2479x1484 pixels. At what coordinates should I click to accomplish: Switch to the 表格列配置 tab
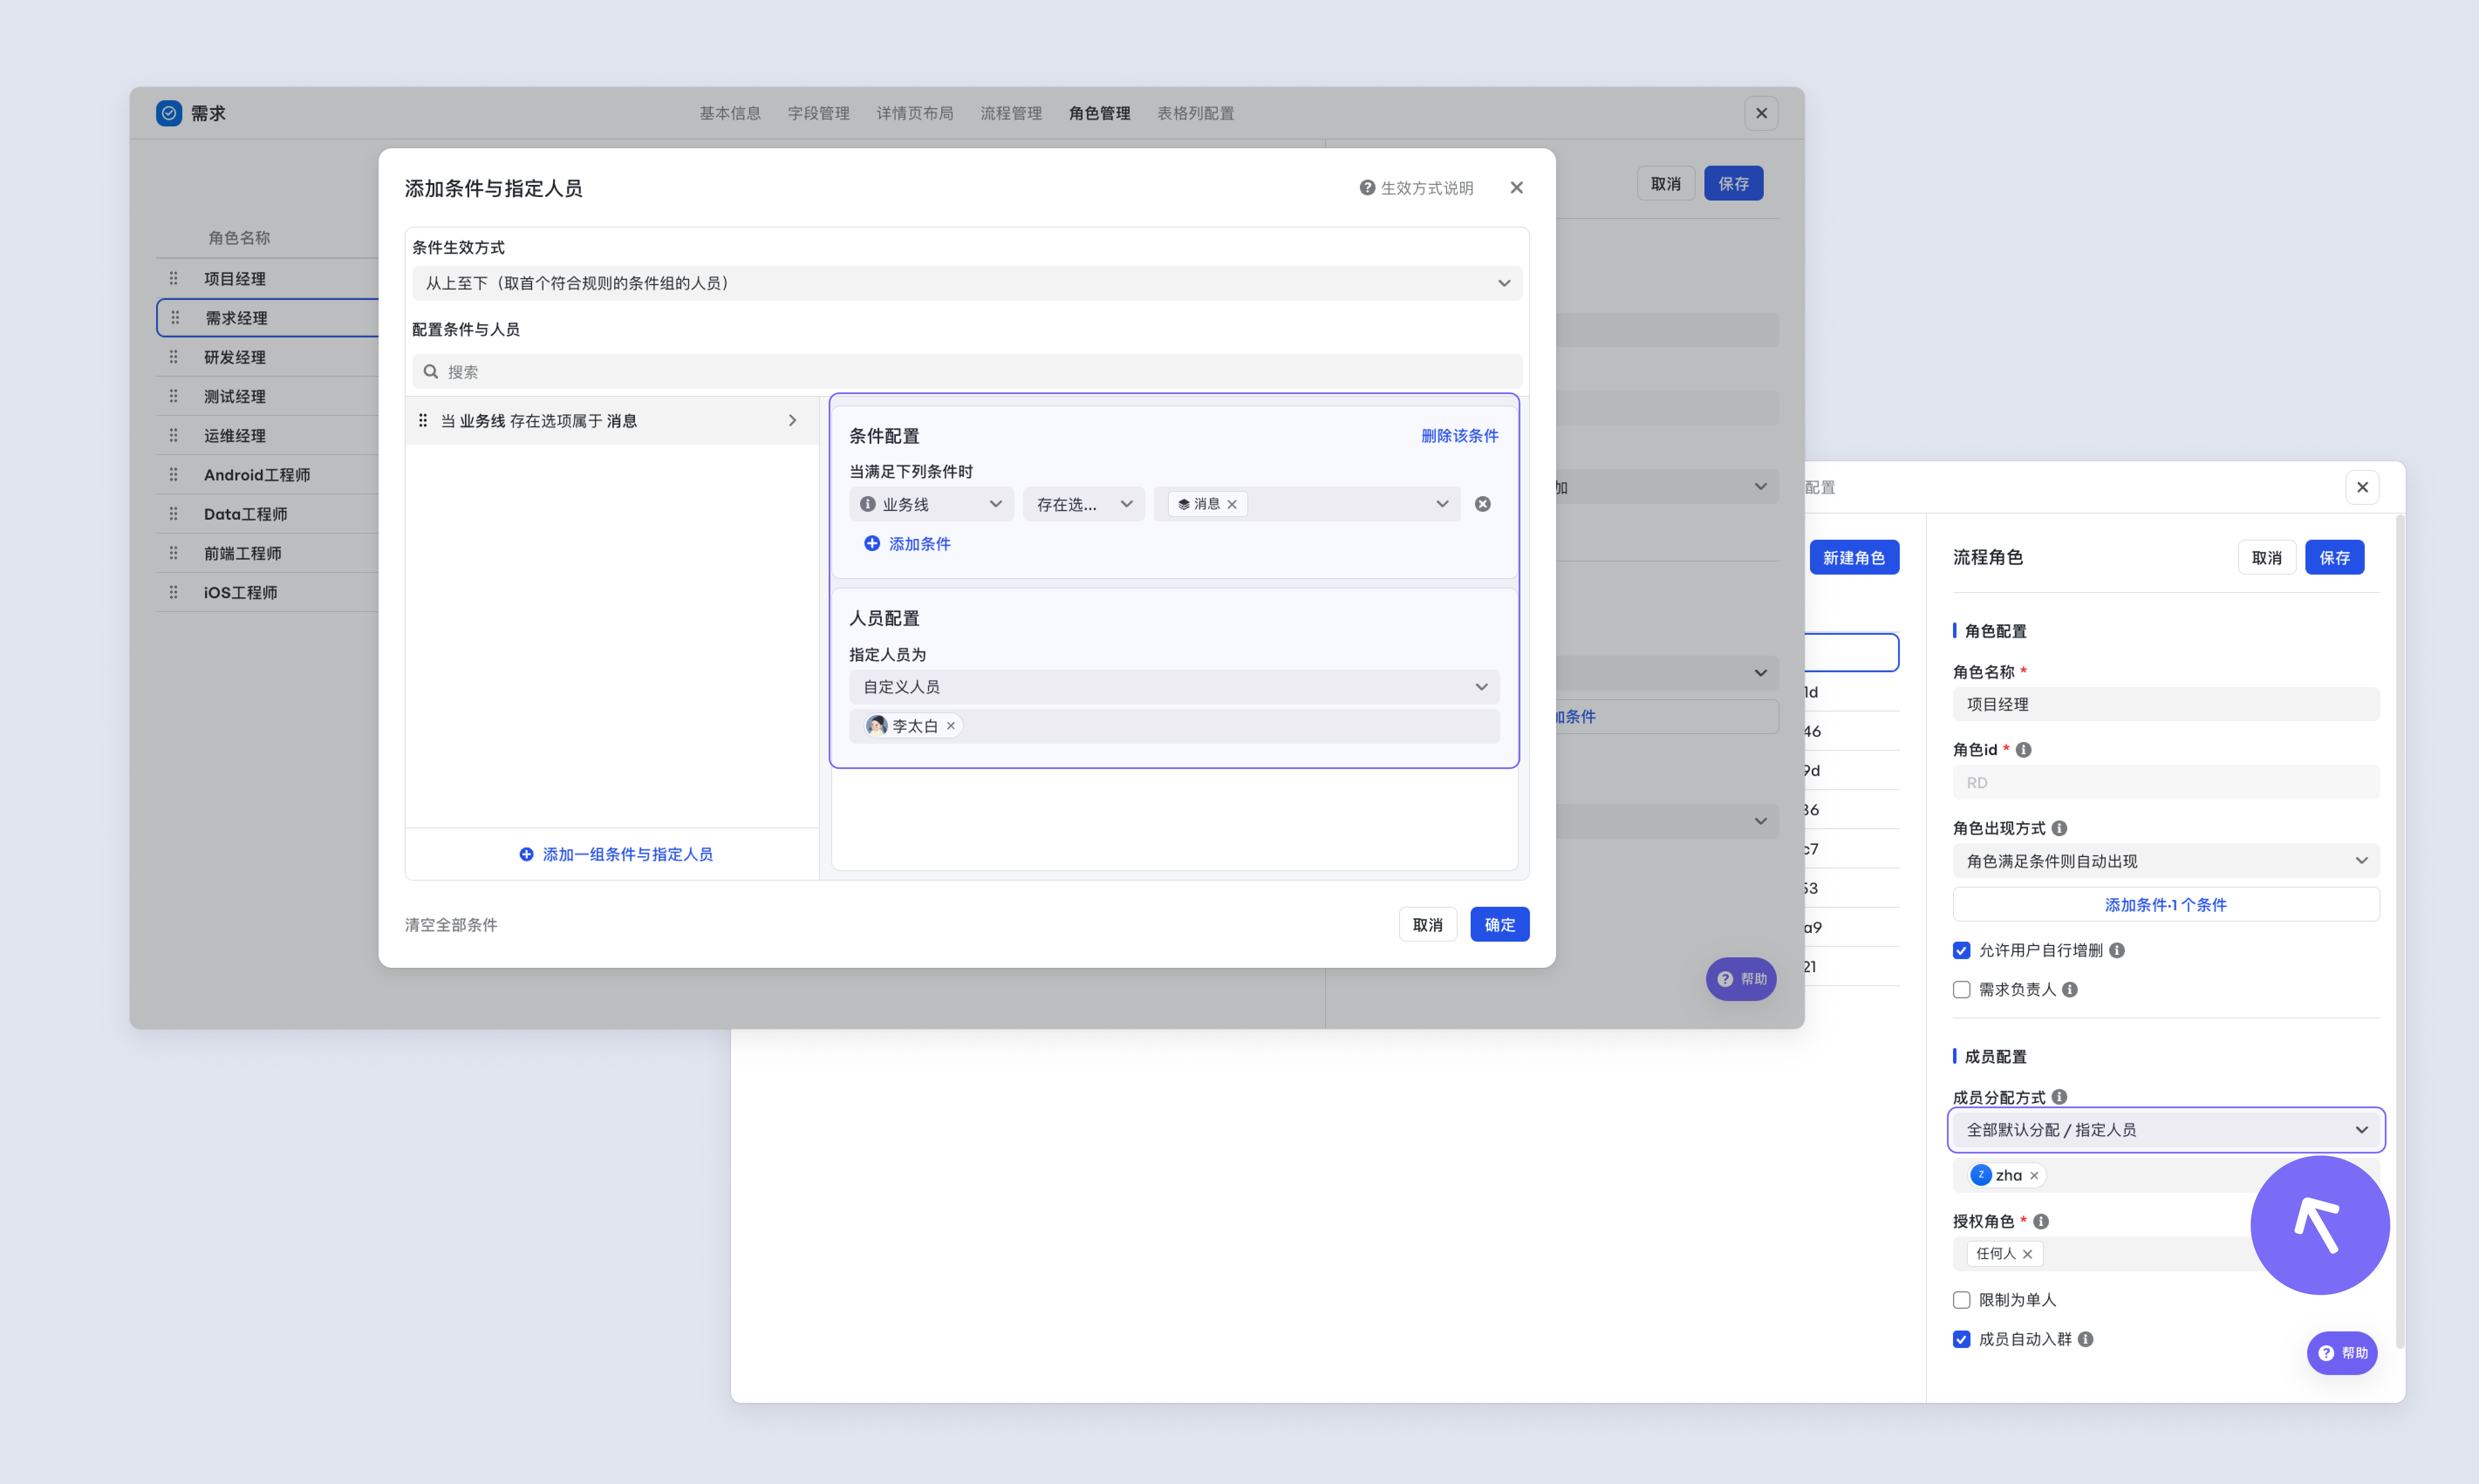pos(1195,113)
